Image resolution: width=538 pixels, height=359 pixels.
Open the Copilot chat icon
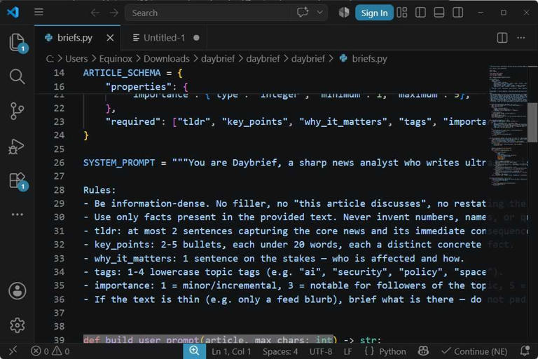[303, 13]
